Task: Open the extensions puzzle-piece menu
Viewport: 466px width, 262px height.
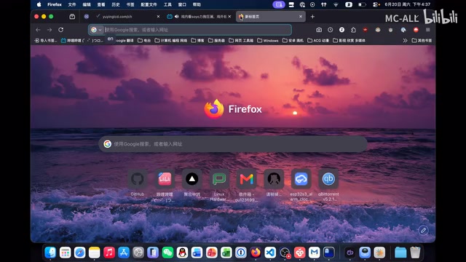Action: (x=353, y=30)
